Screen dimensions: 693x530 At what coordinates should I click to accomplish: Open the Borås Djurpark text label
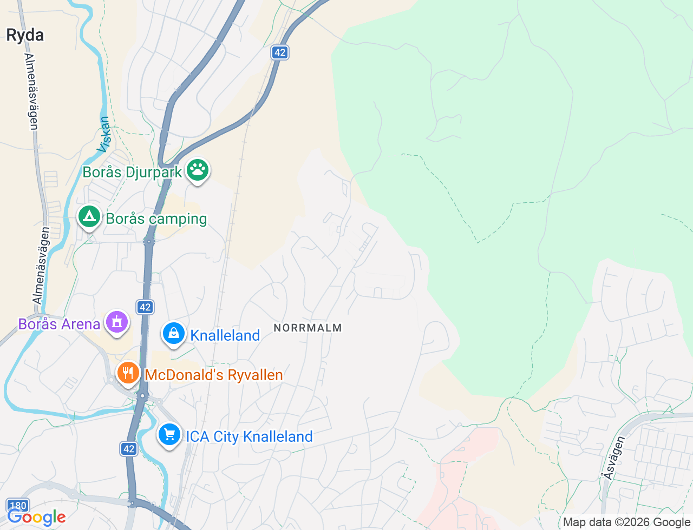(x=133, y=173)
